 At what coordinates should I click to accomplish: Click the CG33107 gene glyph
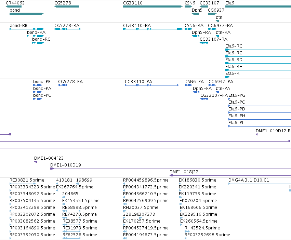click(204, 6)
